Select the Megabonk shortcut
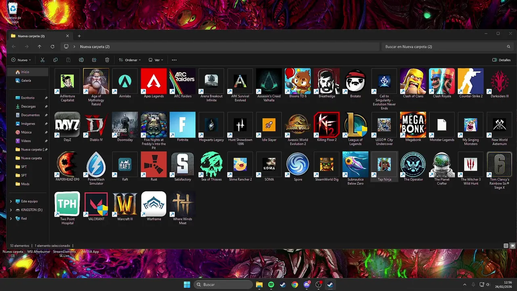 [x=413, y=125]
